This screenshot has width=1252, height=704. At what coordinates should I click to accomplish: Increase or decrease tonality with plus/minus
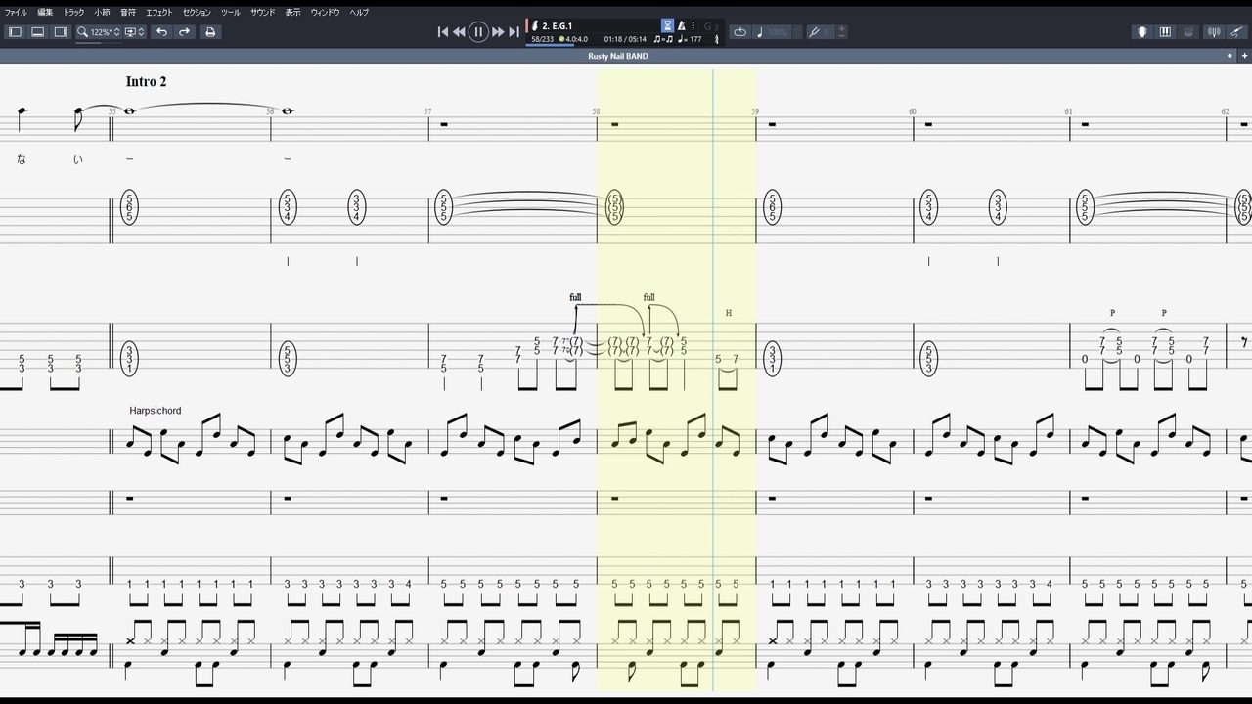(x=842, y=32)
